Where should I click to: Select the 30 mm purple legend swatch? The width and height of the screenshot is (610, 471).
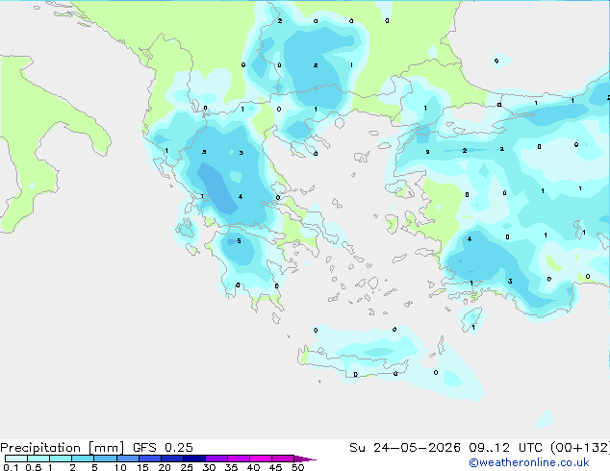click(x=216, y=459)
